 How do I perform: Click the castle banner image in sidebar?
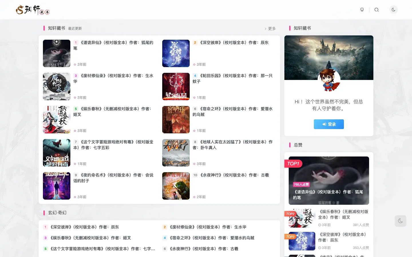[329, 58]
